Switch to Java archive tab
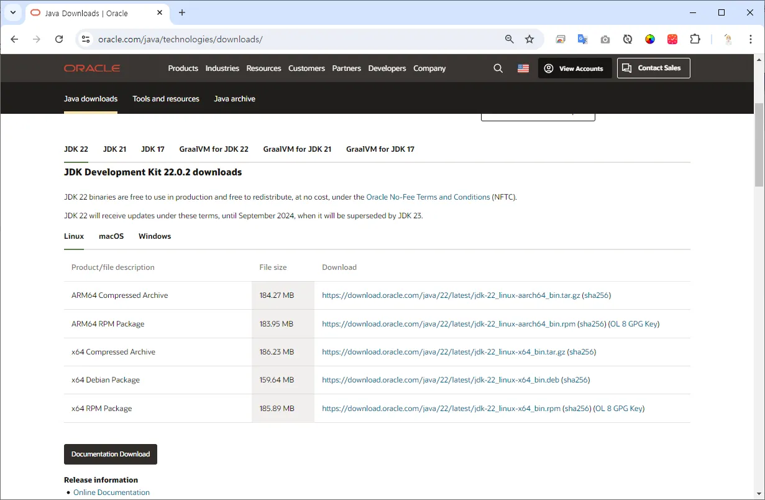The width and height of the screenshot is (765, 500). coord(234,99)
